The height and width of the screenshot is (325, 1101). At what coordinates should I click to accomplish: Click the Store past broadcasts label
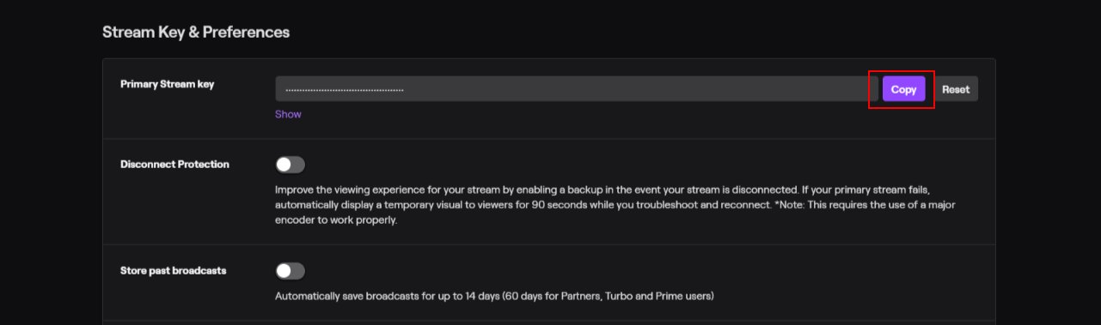click(x=174, y=270)
